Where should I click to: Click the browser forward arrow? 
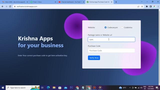6,6
